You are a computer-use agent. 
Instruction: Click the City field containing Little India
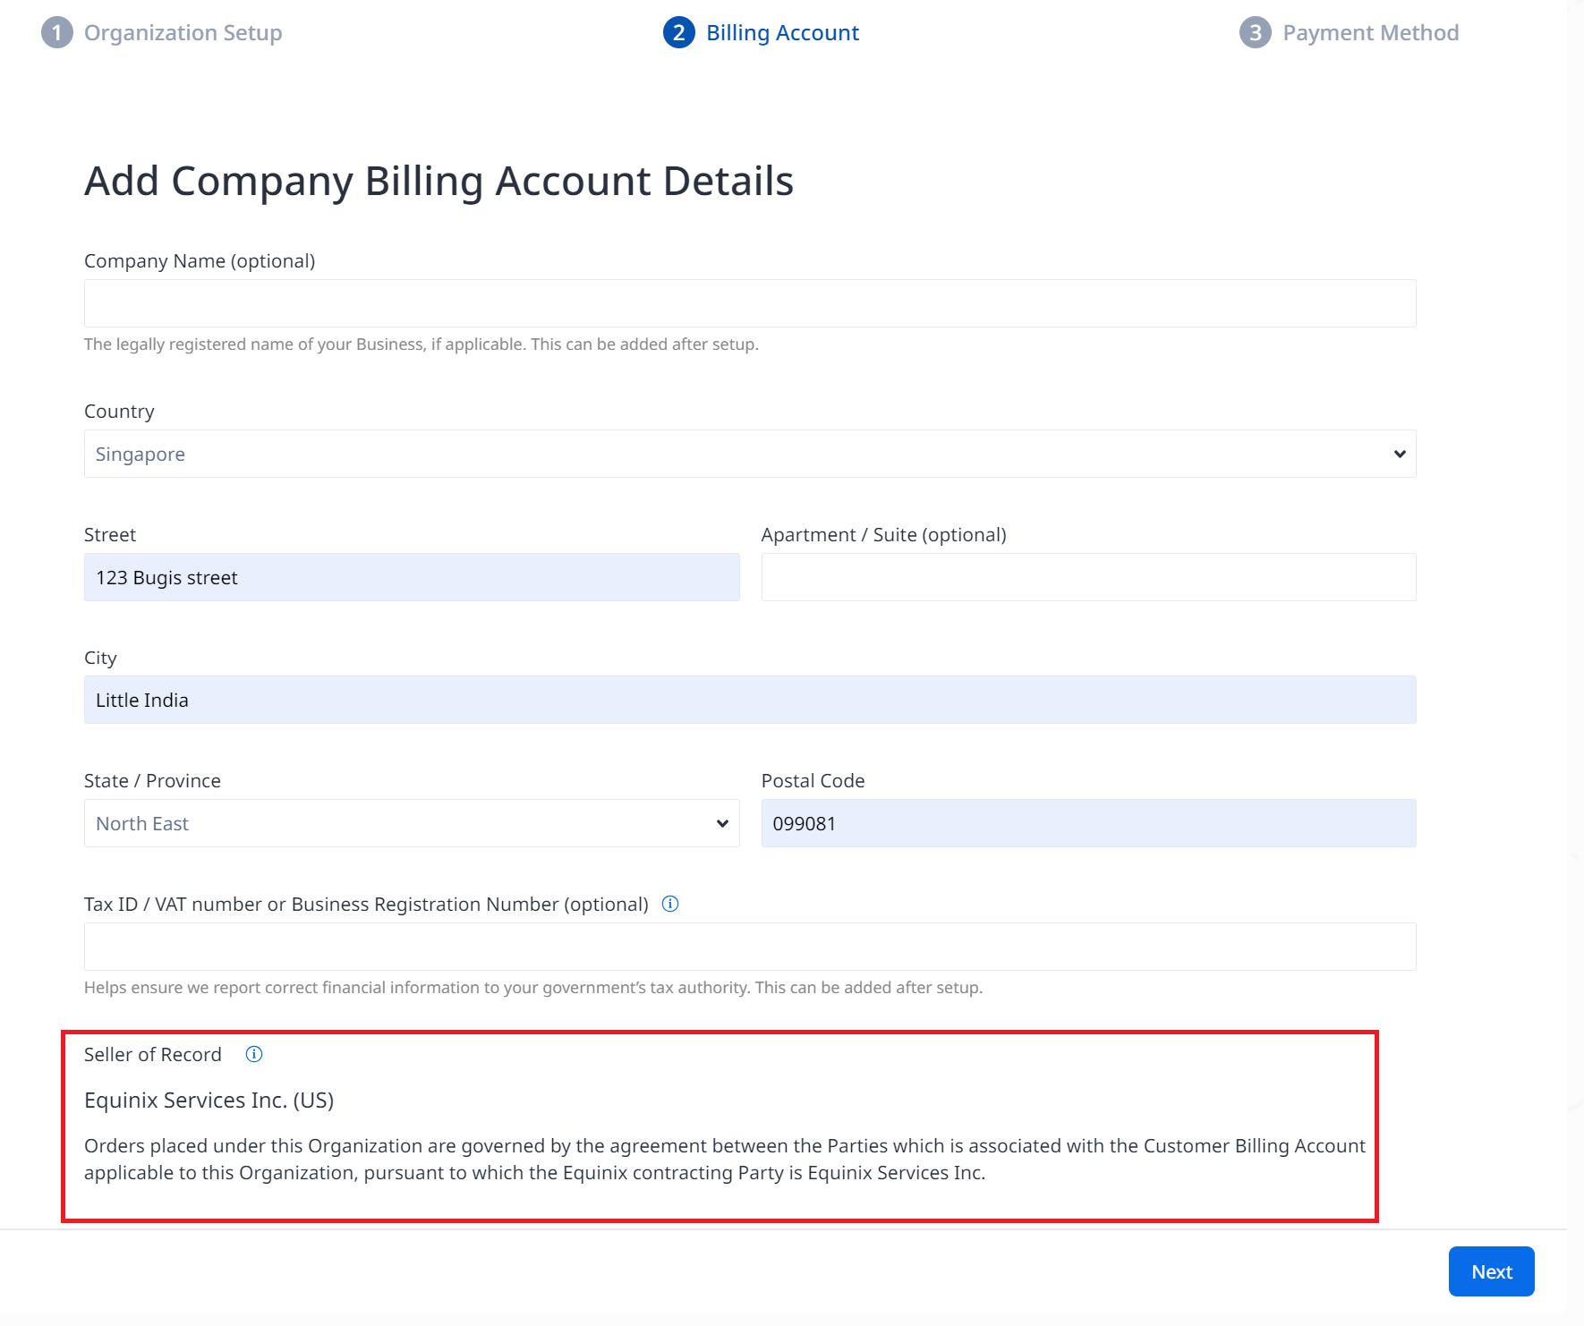(x=750, y=700)
